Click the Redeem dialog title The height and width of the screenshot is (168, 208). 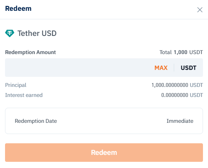[x=18, y=8]
